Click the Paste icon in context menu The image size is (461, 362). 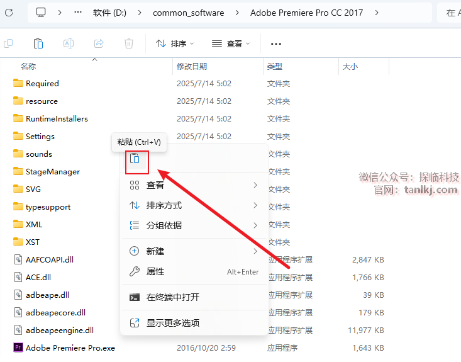click(135, 159)
